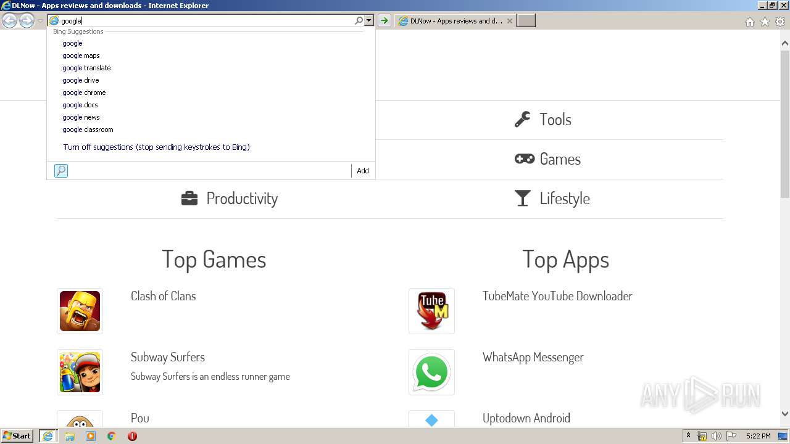Image resolution: width=790 pixels, height=444 pixels.
Task: Click the wrench icon beside Tools
Action: point(523,119)
